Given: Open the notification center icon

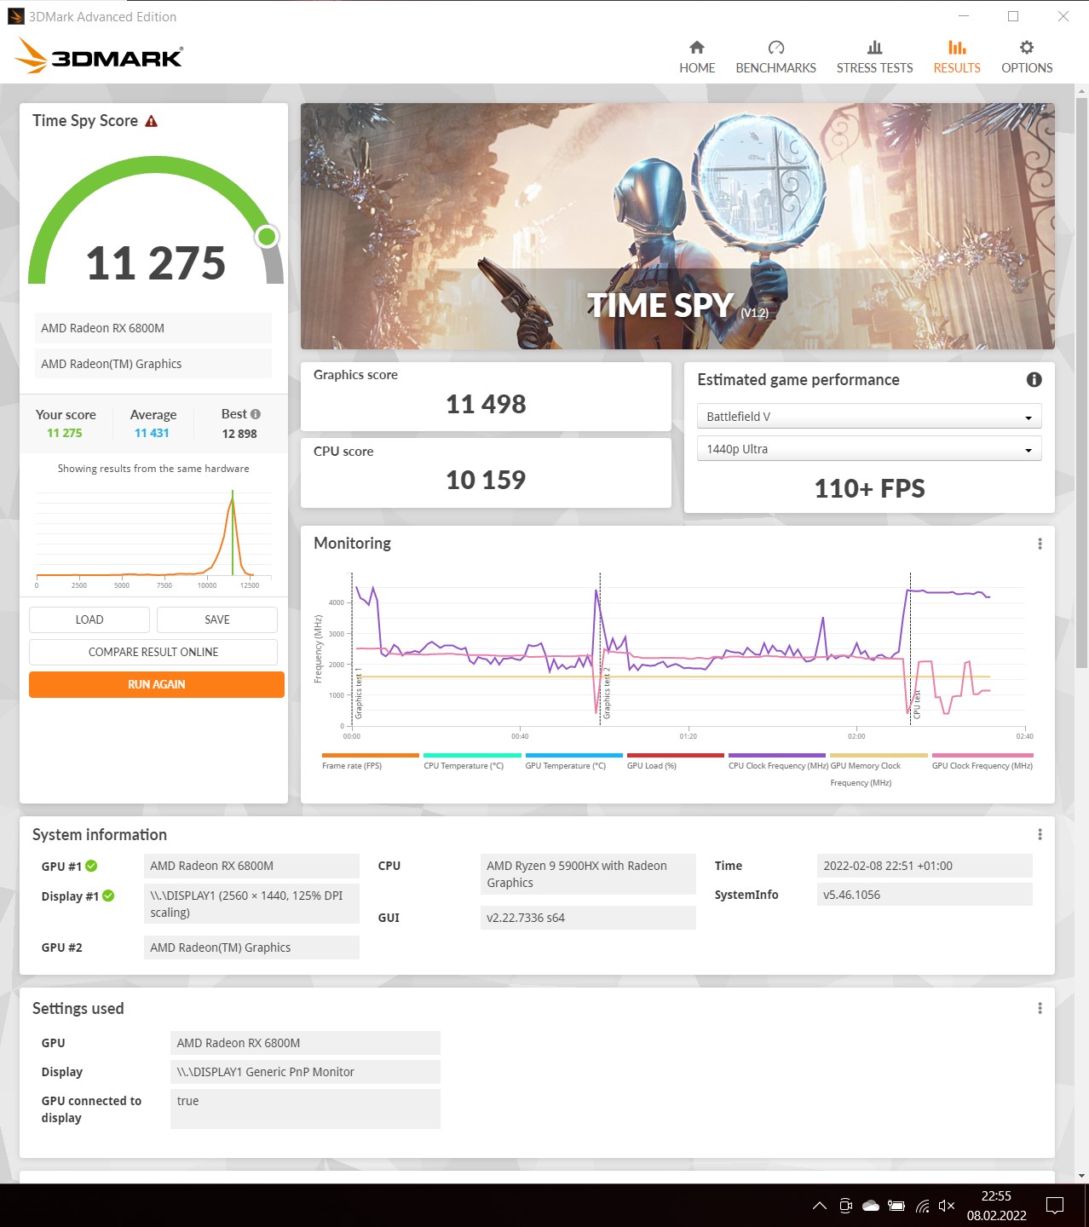Looking at the screenshot, I should [x=1055, y=1206].
